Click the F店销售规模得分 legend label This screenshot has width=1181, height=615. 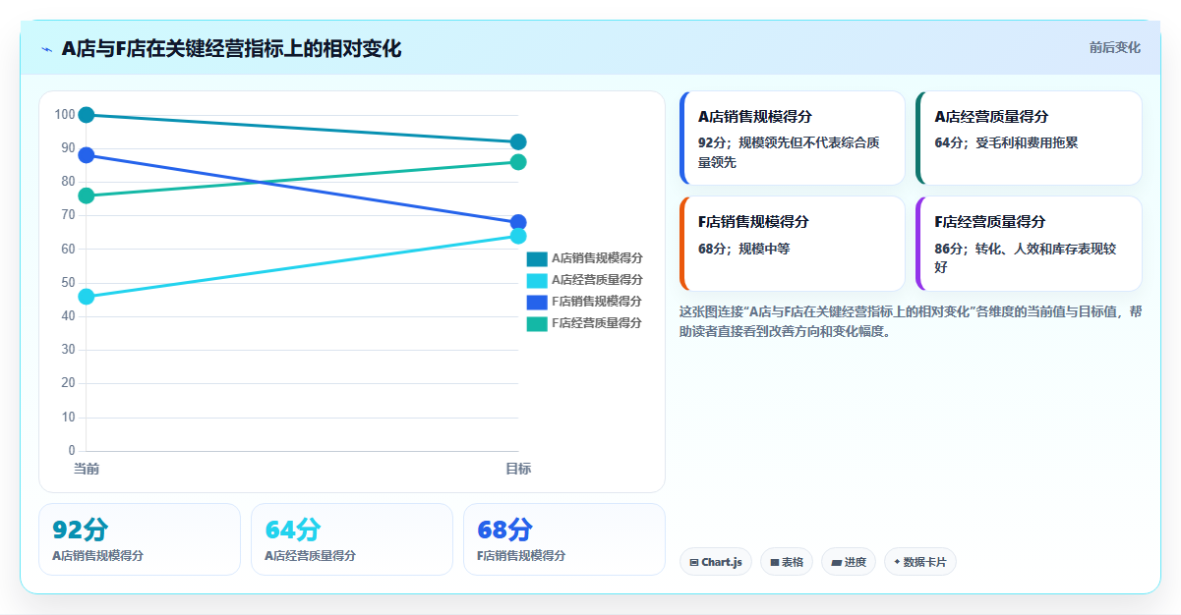point(597,302)
